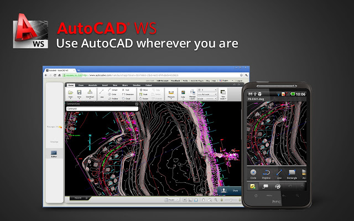The image size is (354, 221).
Task: Open the Insert ribbon tab
Action: [105, 85]
